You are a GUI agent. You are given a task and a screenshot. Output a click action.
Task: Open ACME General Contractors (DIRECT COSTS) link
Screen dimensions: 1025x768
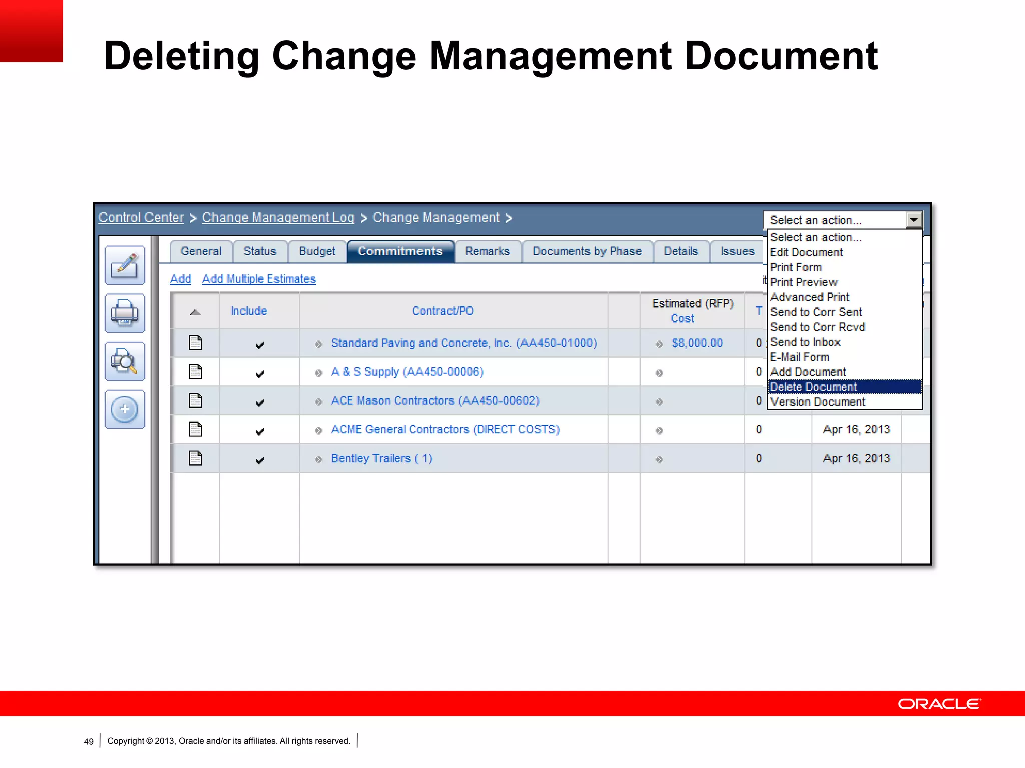[445, 429]
